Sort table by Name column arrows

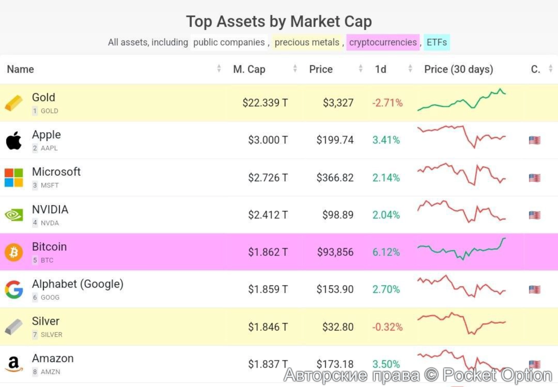[x=219, y=69]
